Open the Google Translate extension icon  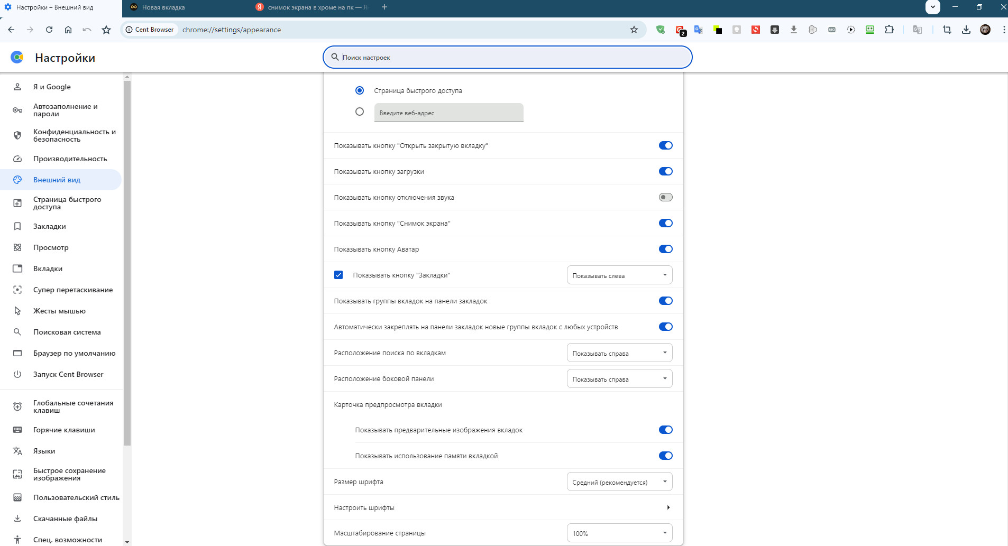pyautogui.click(x=699, y=30)
